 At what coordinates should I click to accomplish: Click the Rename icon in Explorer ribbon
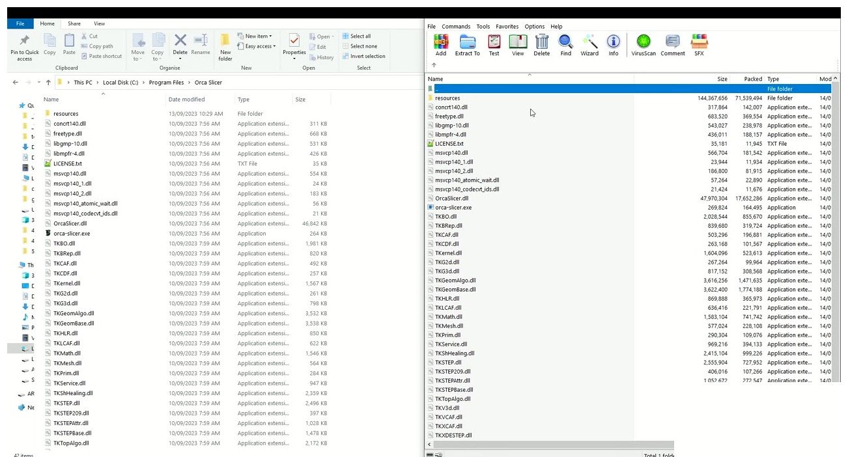click(201, 44)
